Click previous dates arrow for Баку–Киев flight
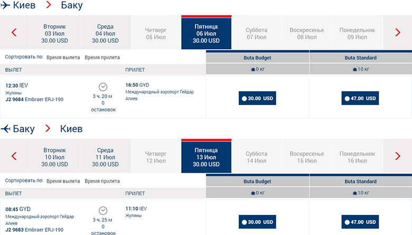The height and width of the screenshot is (235, 412). tap(14, 156)
